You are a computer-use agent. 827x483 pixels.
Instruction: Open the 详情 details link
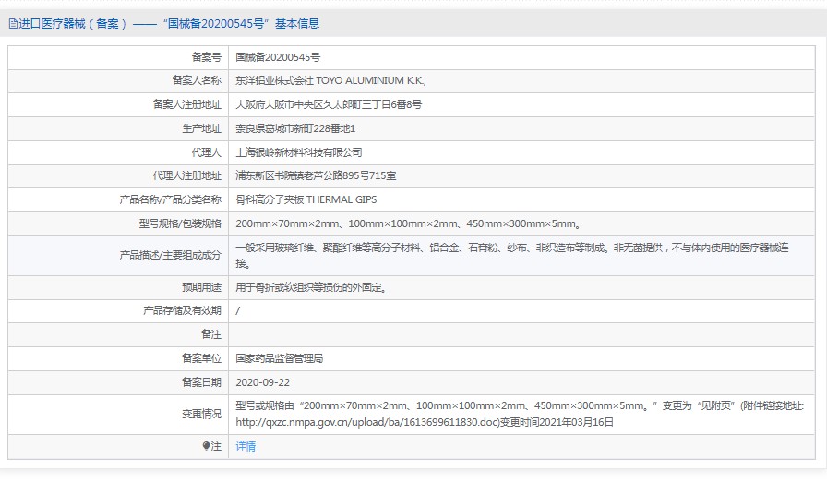tap(246, 446)
